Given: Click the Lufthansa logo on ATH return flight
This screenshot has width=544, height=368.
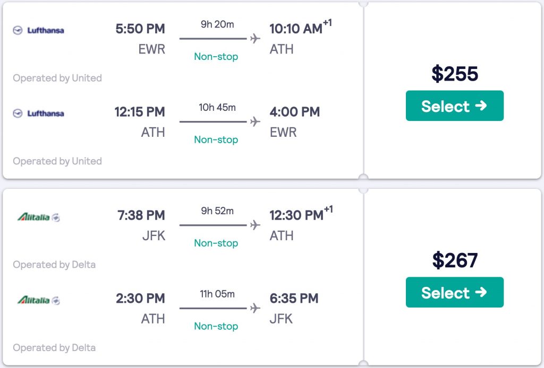Looking at the screenshot, I should pyautogui.click(x=38, y=113).
